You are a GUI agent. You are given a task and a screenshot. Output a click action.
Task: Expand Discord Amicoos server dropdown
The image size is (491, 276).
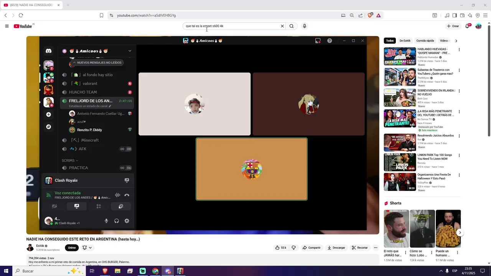[x=130, y=51]
